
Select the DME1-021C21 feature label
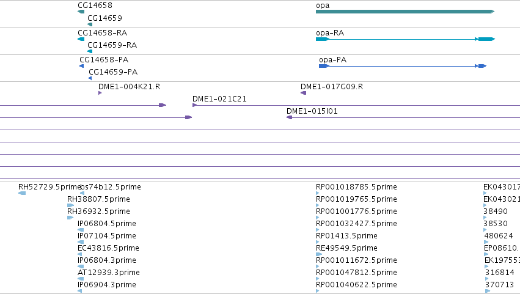pyautogui.click(x=219, y=99)
